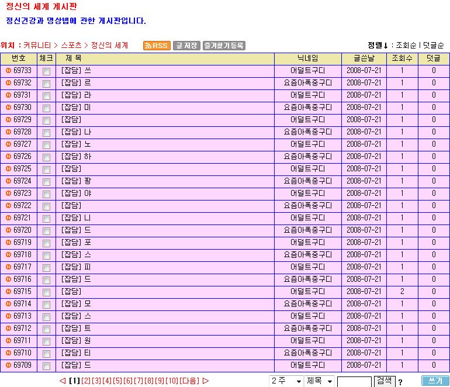Screen dimensions: 450x387
Task: Jump to page 5 in pagination
Action: tap(117, 381)
